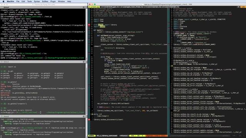Click 'import os' line in IPython pane
The width and height of the screenshot is (246, 138).
pyautogui.click(x=12, y=67)
